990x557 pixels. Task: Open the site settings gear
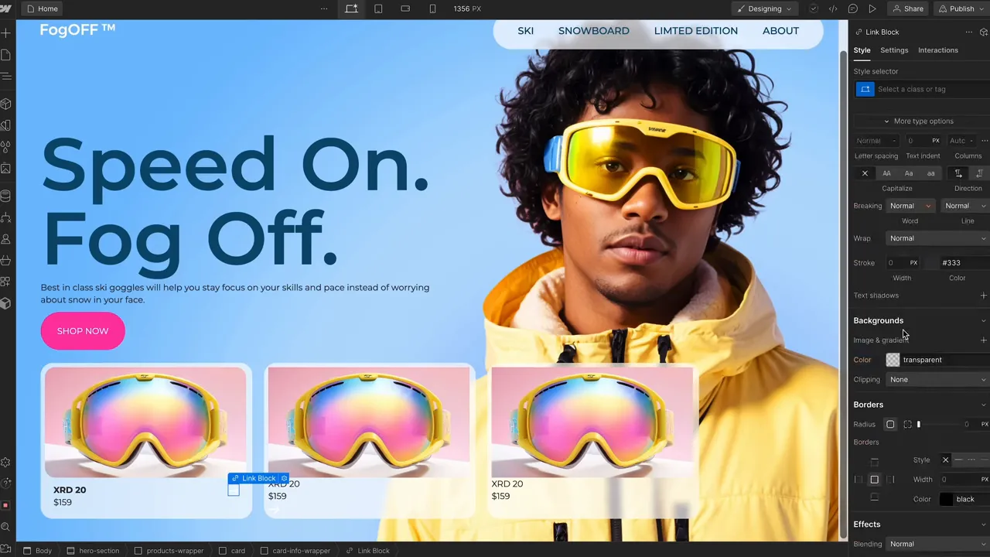pos(5,463)
